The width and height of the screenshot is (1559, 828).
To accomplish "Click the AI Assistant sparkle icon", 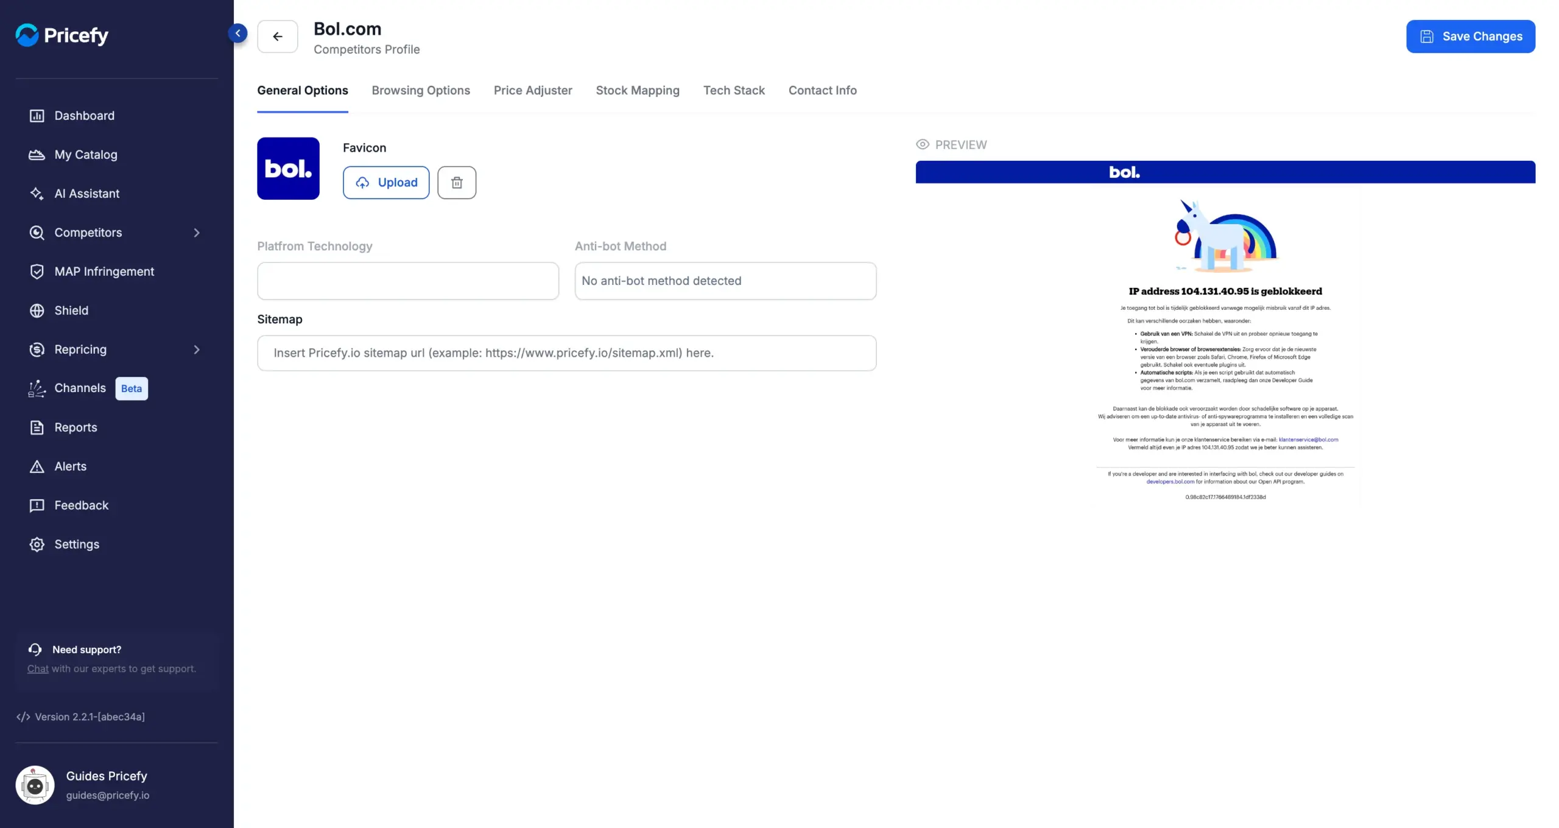I will (x=37, y=194).
